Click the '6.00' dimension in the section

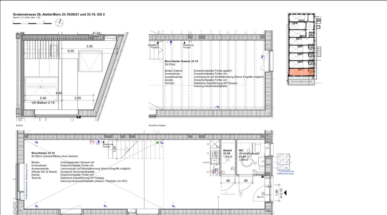tap(70, 51)
